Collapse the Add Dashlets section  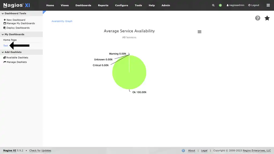[2, 52]
